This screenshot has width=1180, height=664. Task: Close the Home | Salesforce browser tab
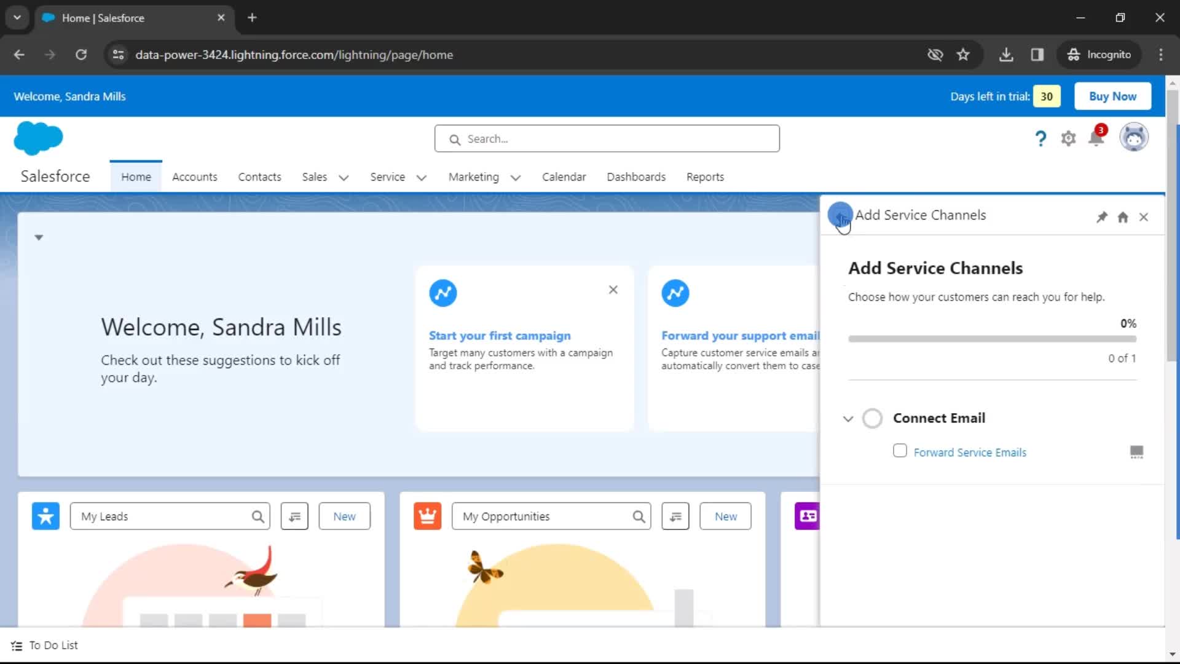click(x=221, y=18)
